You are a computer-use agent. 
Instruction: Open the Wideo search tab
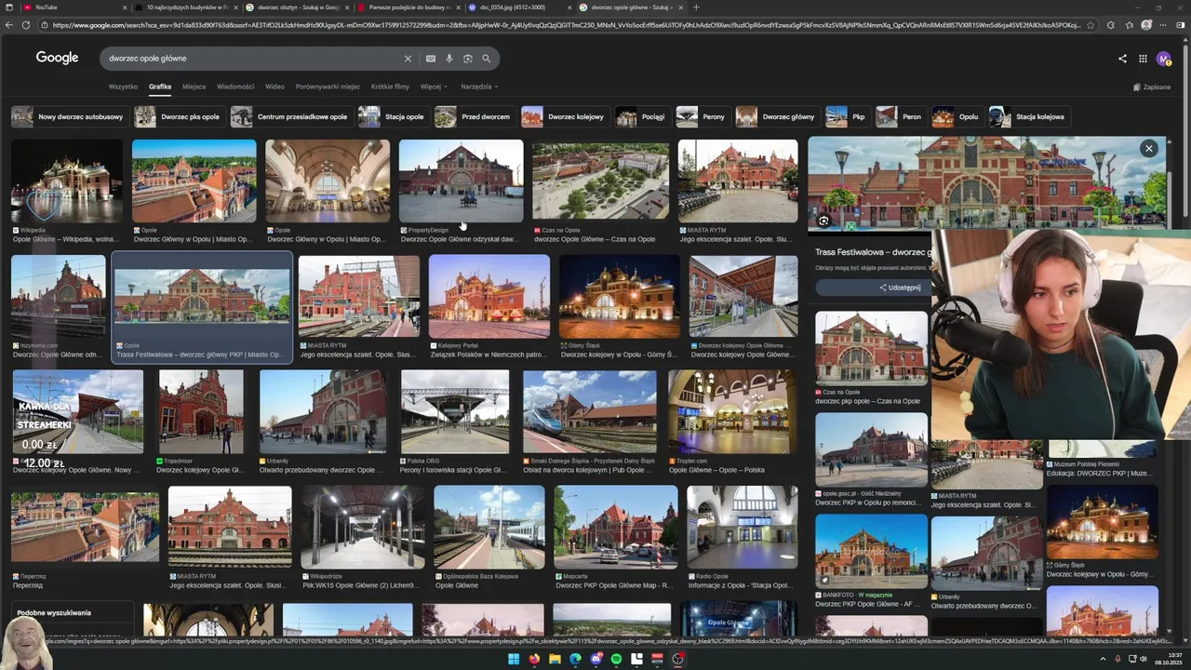point(274,87)
